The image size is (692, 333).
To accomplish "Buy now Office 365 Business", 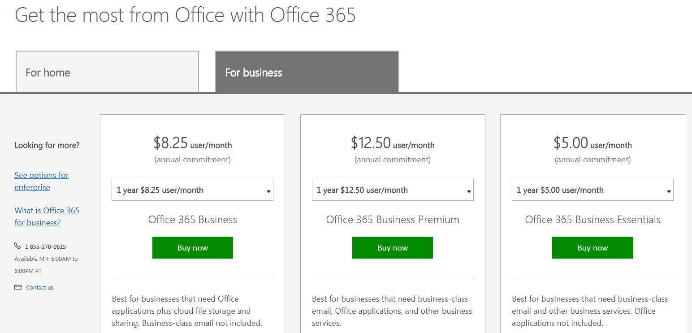I will pos(192,248).
